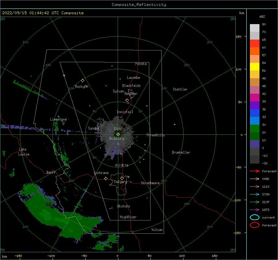This screenshot has width=278, height=260.
Task: Pick the magenta swatch in dBZ scale
Action: (x=255, y=97)
